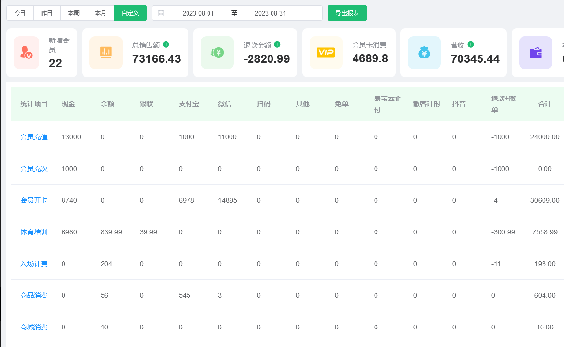Click the info icon next to 退款金额
Viewport: 564px width, 347px height.
(277, 44)
